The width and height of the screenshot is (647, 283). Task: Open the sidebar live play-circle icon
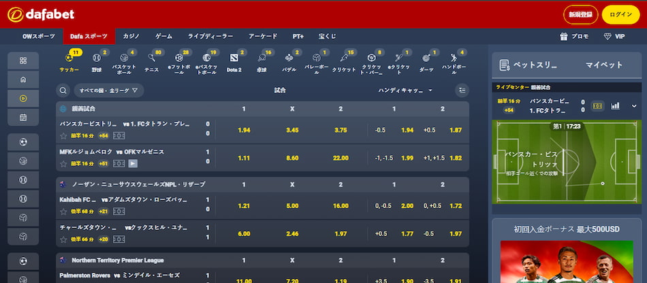pos(23,99)
